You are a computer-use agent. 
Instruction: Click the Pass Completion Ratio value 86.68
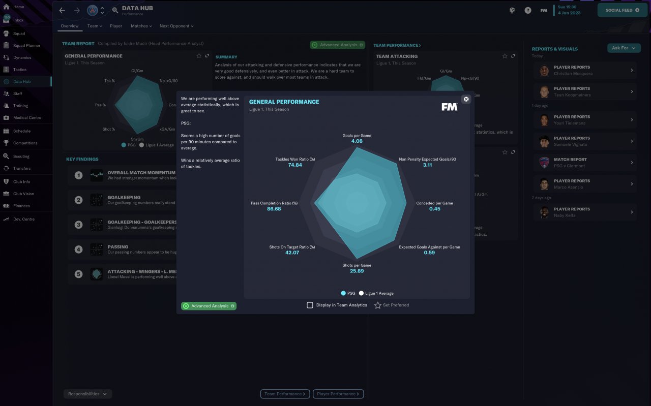(274, 209)
